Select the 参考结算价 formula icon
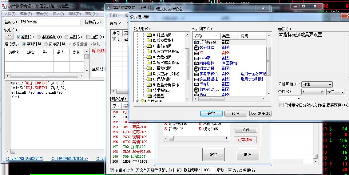 click(x=196, y=74)
